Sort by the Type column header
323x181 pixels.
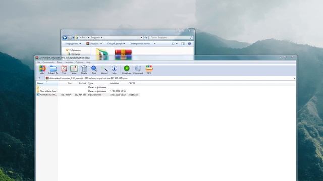pos(98,83)
